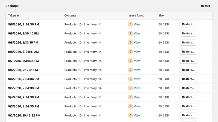Restore the 9/8/2026, 1:36:40 PM backup
Viewport: 218px width, 122px height.
[x=188, y=33]
